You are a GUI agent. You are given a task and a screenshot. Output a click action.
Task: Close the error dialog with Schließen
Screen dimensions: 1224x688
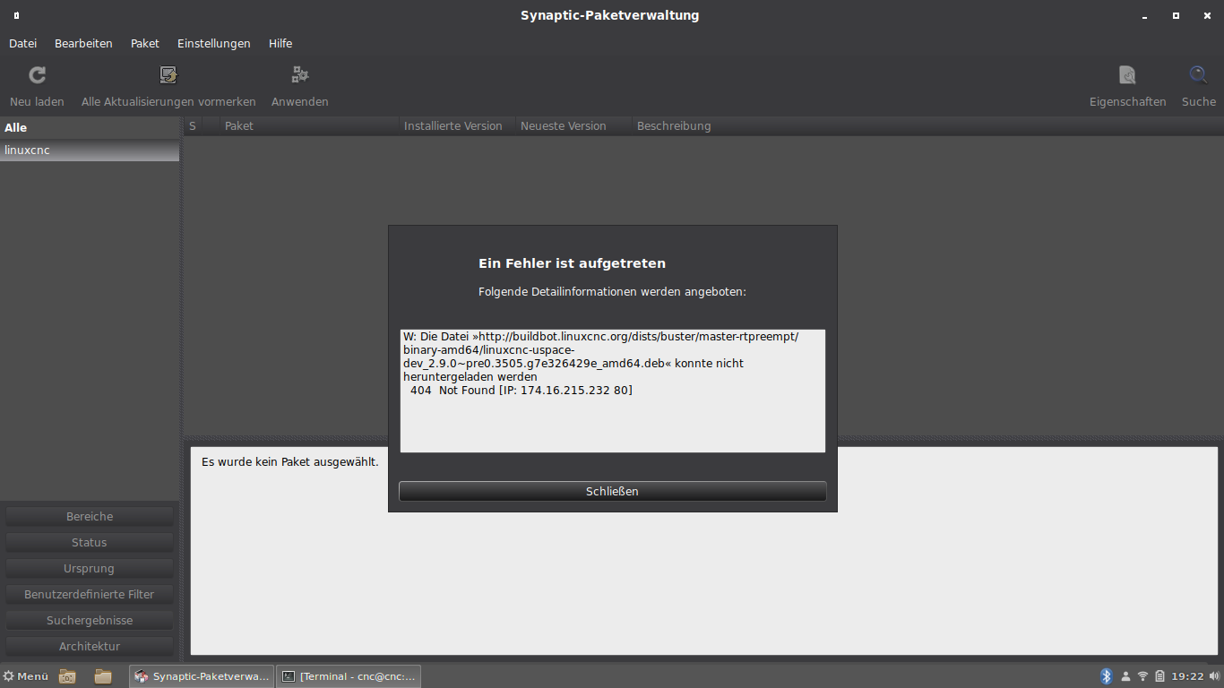(x=612, y=492)
